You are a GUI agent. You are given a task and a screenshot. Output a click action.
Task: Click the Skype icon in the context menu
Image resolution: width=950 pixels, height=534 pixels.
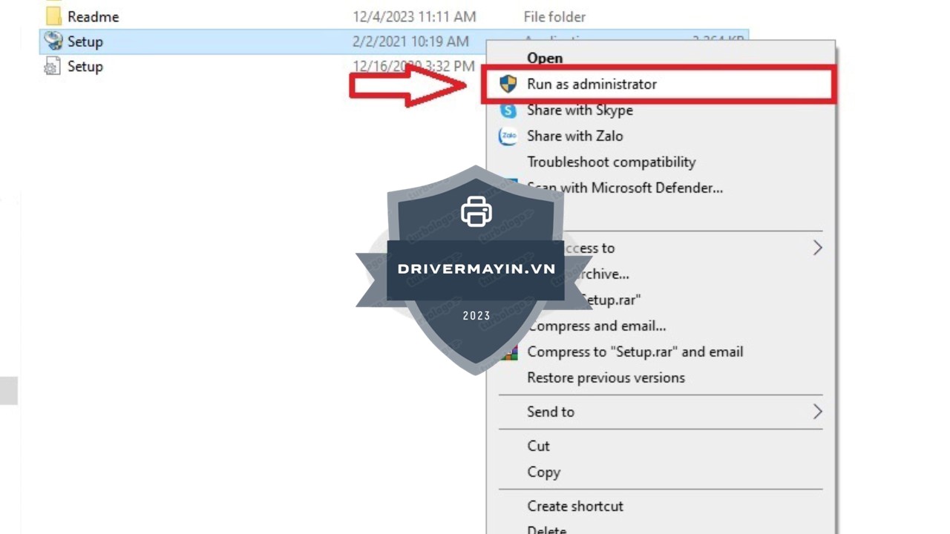pos(508,110)
